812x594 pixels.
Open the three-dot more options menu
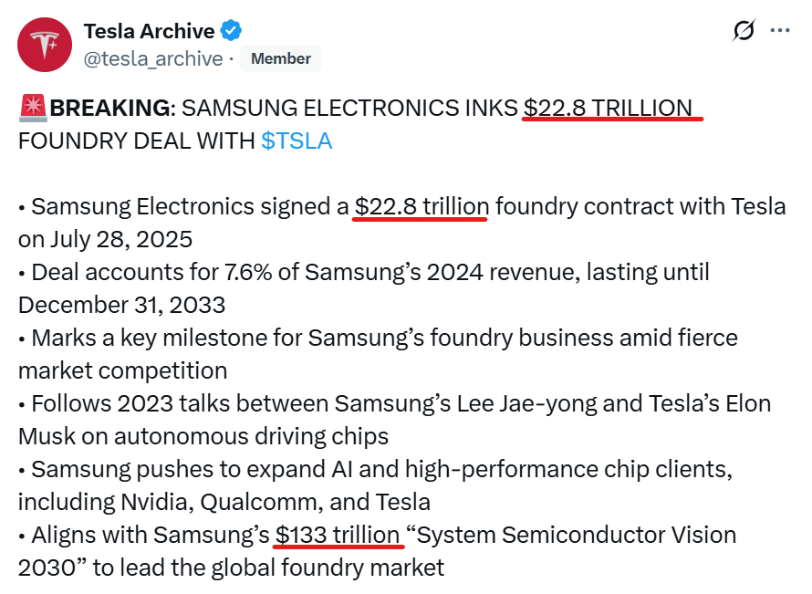tap(780, 30)
